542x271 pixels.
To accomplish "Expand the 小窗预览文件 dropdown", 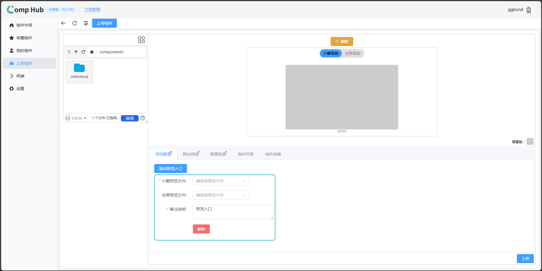I will tap(221, 181).
